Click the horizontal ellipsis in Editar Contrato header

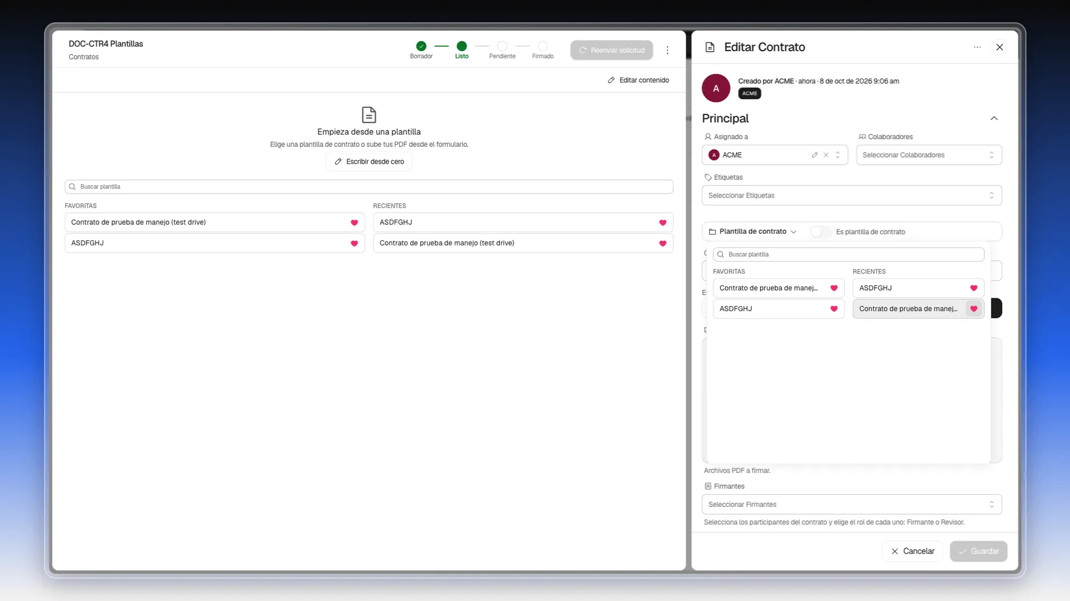tap(977, 47)
